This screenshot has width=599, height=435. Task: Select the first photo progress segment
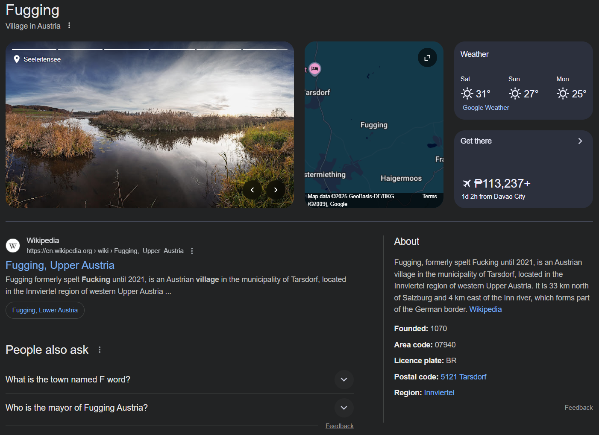point(34,50)
